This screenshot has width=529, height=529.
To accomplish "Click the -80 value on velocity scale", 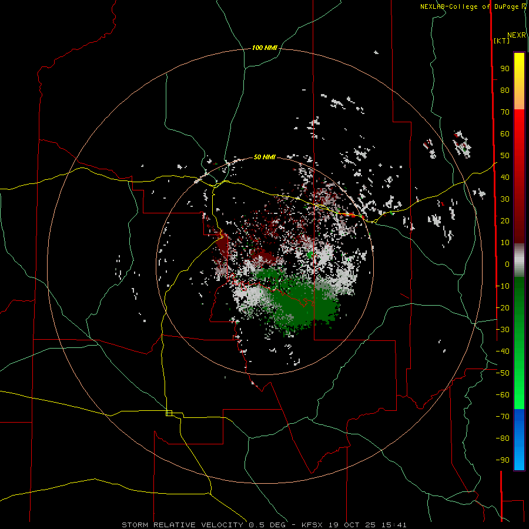I will click(503, 438).
